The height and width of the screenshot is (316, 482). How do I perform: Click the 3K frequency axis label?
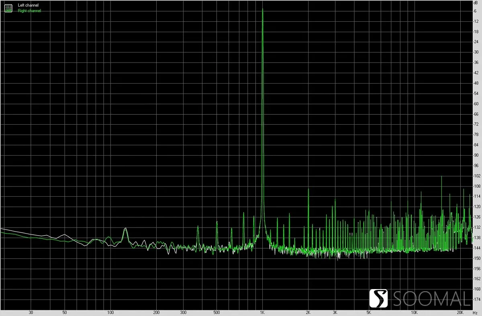tap(335, 312)
